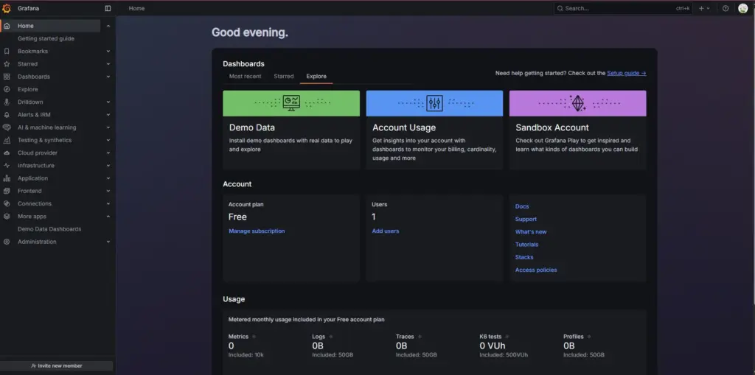Expand the Infrastructure section chevron

click(x=108, y=166)
